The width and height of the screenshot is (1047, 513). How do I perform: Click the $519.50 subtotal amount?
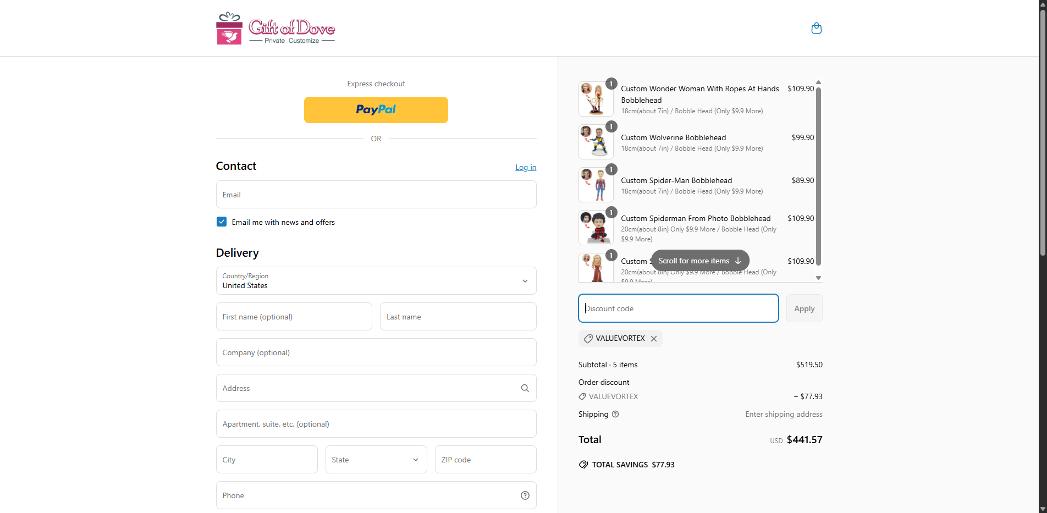(x=809, y=365)
